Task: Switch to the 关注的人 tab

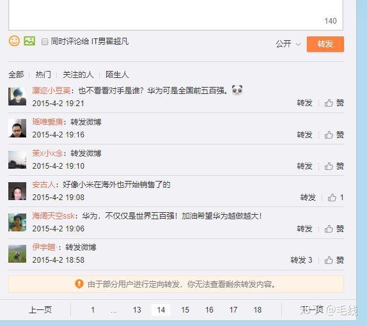Action: pyautogui.click(x=78, y=74)
